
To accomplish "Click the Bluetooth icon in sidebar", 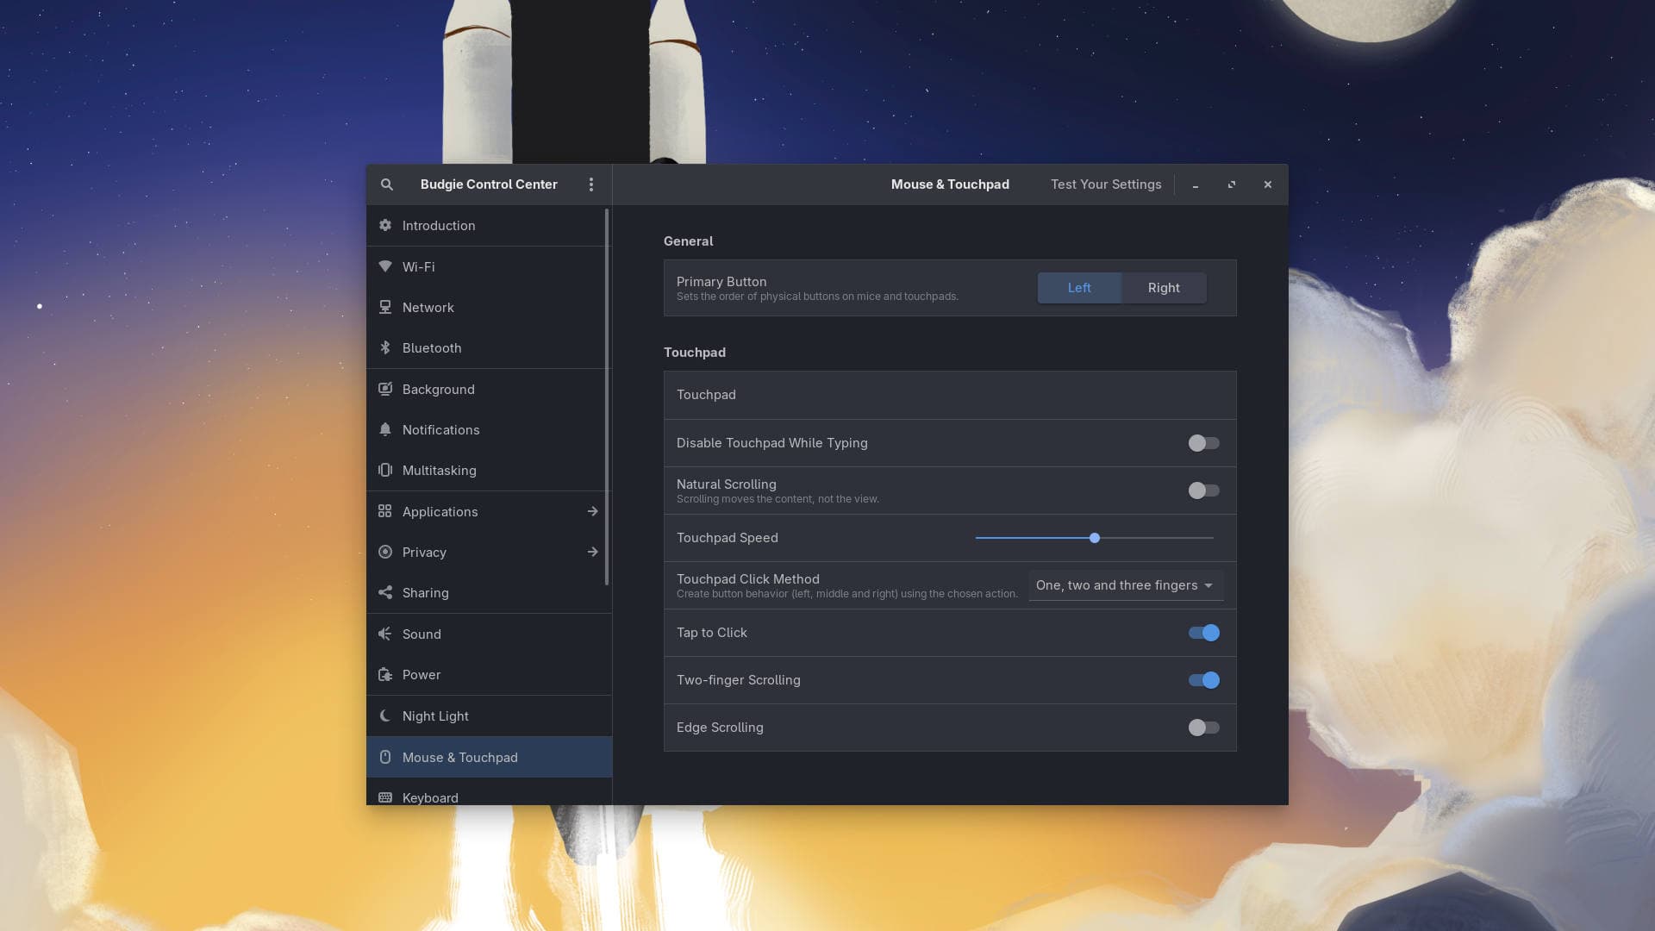I will coord(385,347).
